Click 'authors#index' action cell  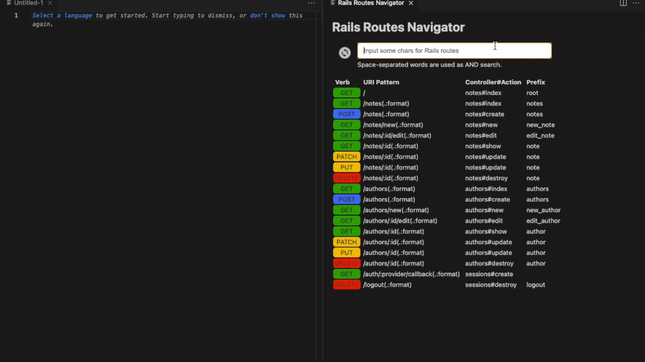pyautogui.click(x=486, y=189)
